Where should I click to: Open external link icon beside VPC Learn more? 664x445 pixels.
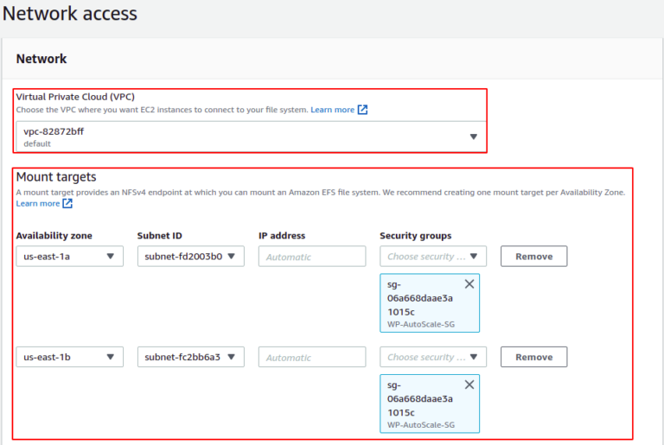click(362, 110)
